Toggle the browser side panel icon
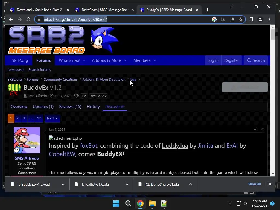The image size is (280, 210). [252, 19]
